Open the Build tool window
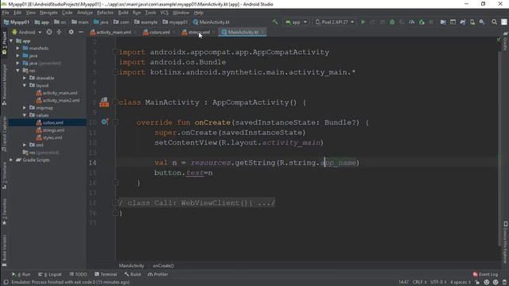Screen dimensions: 509x286 pyautogui.click(x=133, y=274)
